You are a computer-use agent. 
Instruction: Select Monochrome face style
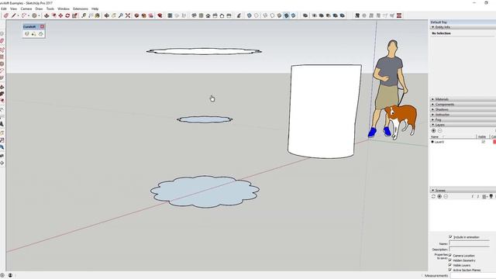click(293, 15)
